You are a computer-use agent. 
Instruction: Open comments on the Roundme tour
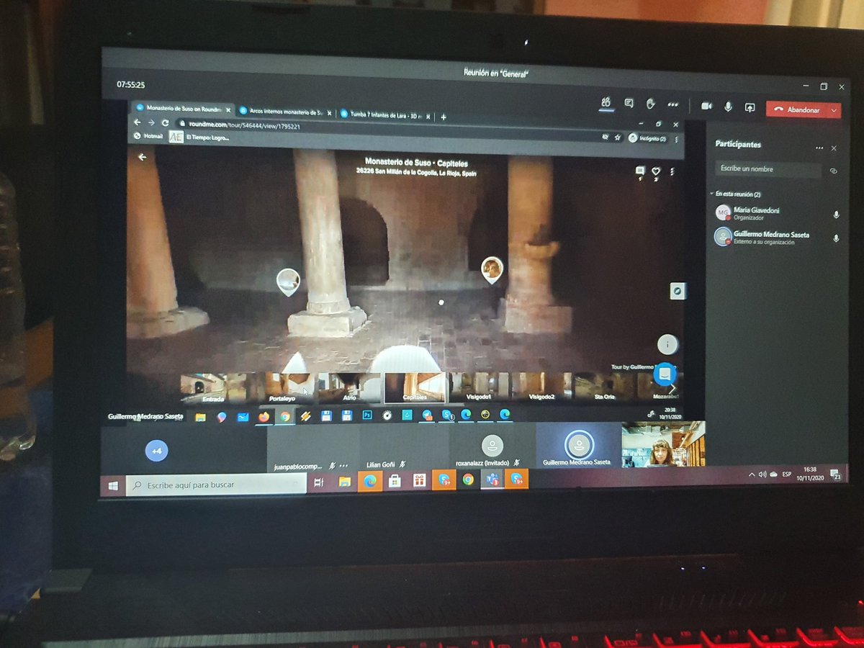point(639,171)
